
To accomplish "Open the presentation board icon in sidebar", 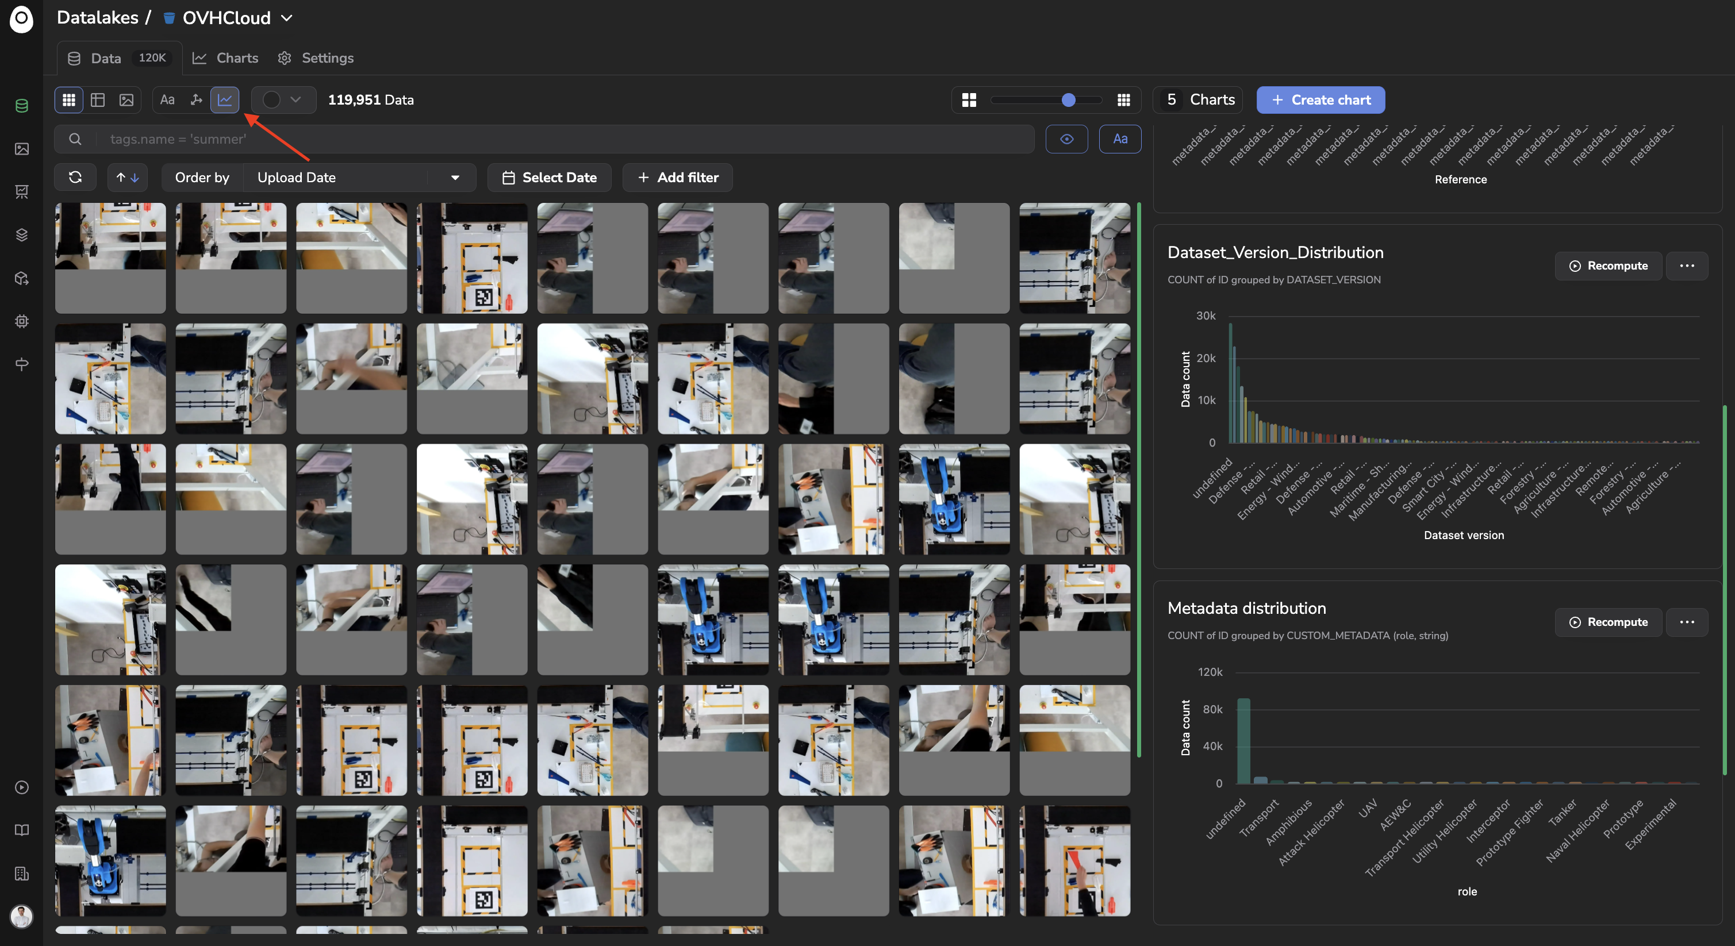I will coord(21,192).
